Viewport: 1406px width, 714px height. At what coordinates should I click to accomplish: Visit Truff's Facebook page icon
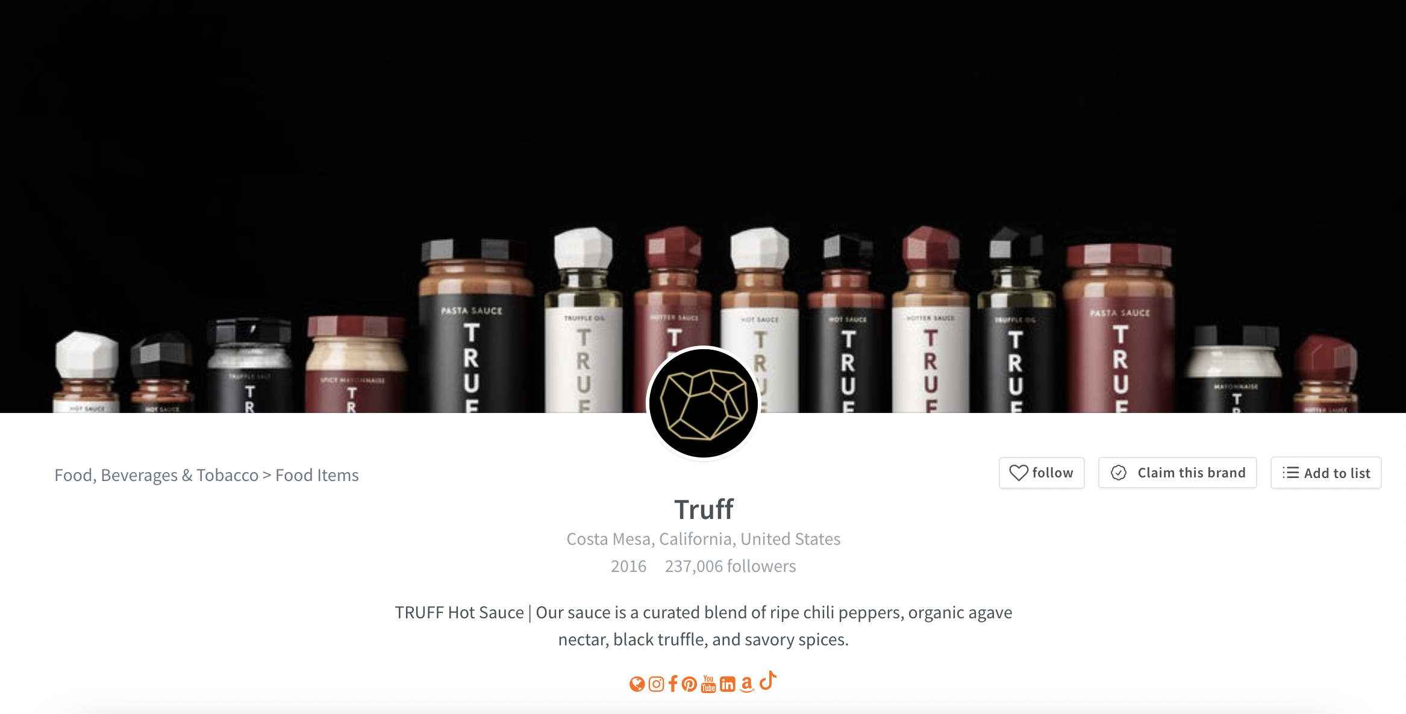(x=673, y=684)
